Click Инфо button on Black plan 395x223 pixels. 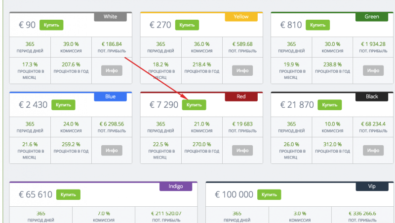click(373, 151)
